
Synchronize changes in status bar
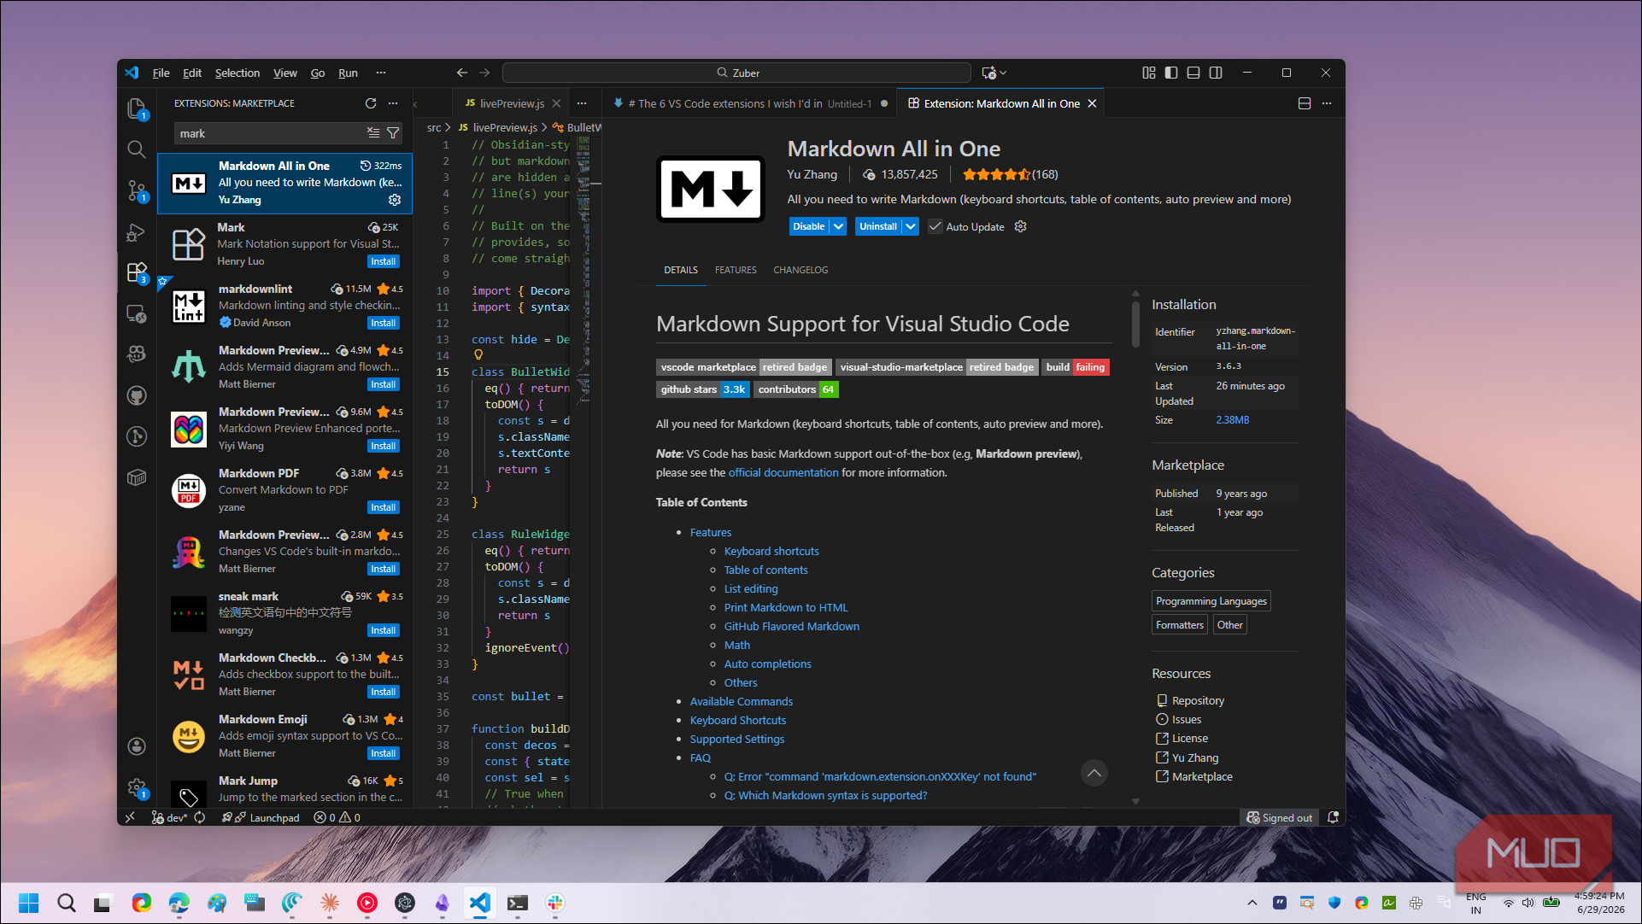click(200, 817)
